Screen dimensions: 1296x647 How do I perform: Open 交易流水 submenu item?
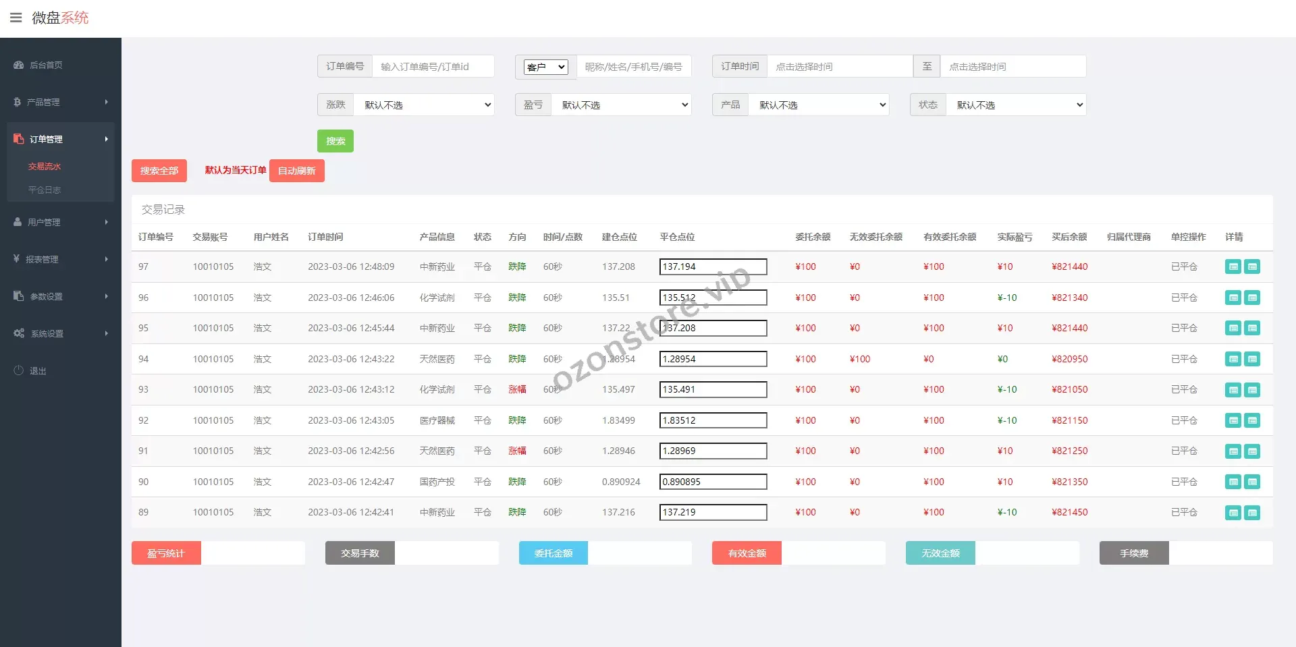45,166
